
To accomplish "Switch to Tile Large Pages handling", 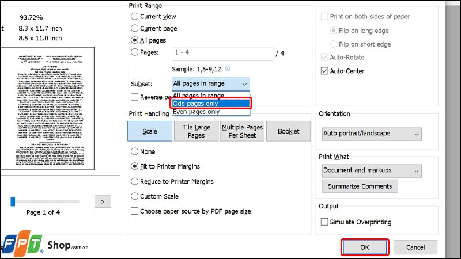I will (196, 131).
